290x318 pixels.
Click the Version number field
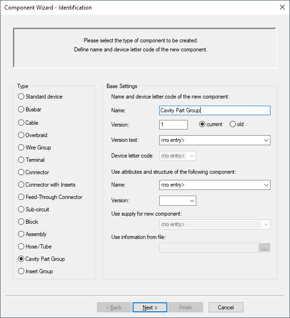click(174, 125)
